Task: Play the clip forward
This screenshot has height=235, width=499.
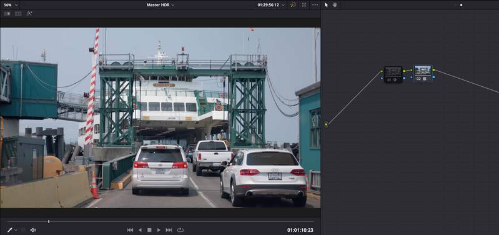Action: [159, 230]
